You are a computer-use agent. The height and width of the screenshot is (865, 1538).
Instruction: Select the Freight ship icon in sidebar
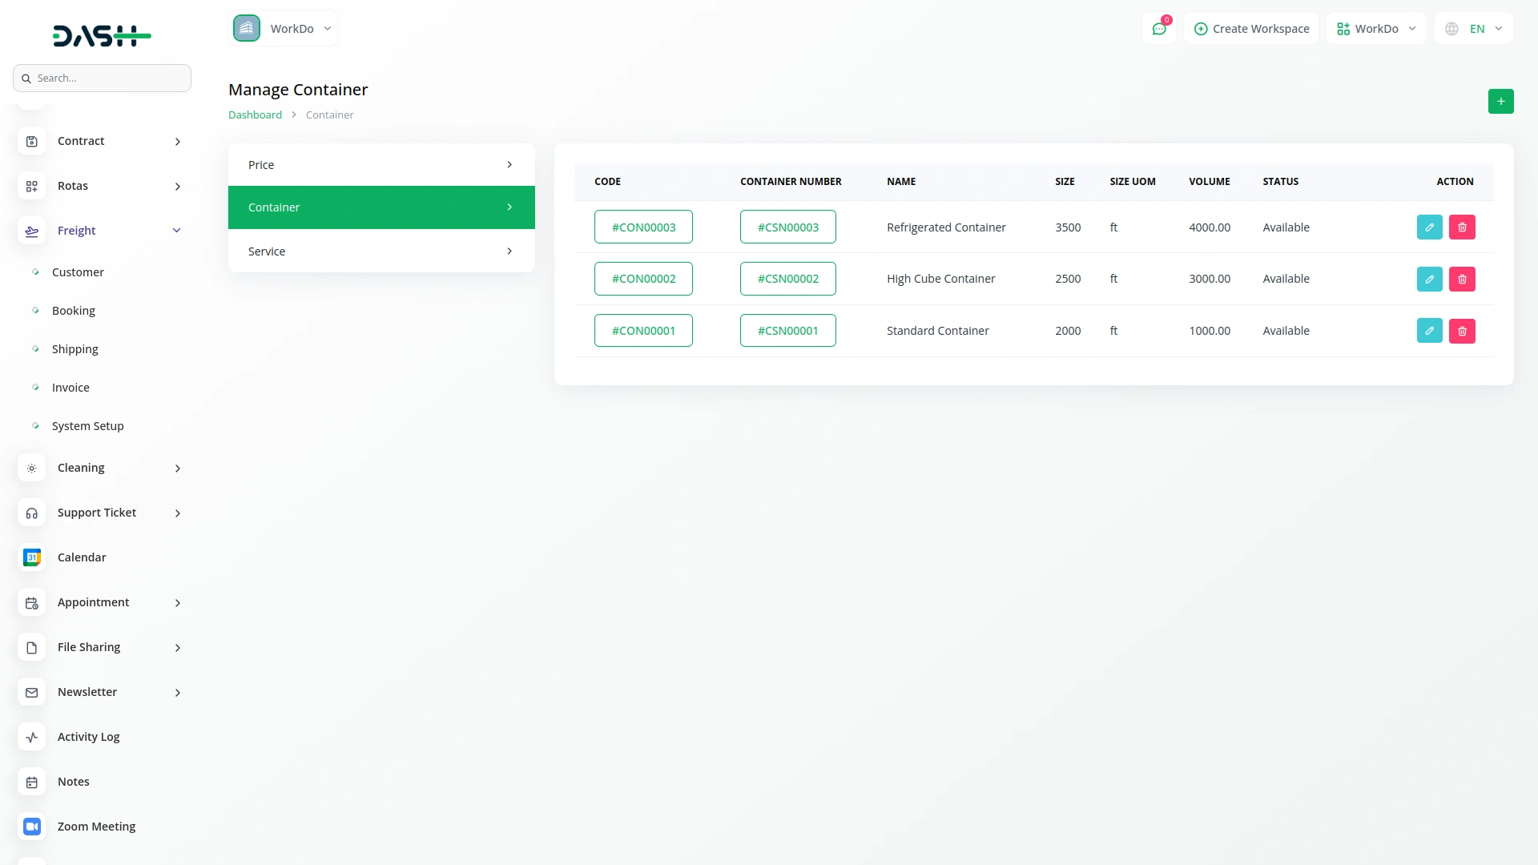[31, 231]
